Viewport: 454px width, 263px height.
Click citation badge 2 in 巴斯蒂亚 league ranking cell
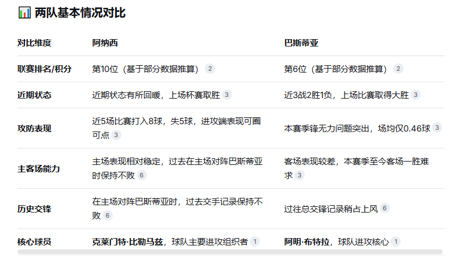pyautogui.click(x=398, y=69)
